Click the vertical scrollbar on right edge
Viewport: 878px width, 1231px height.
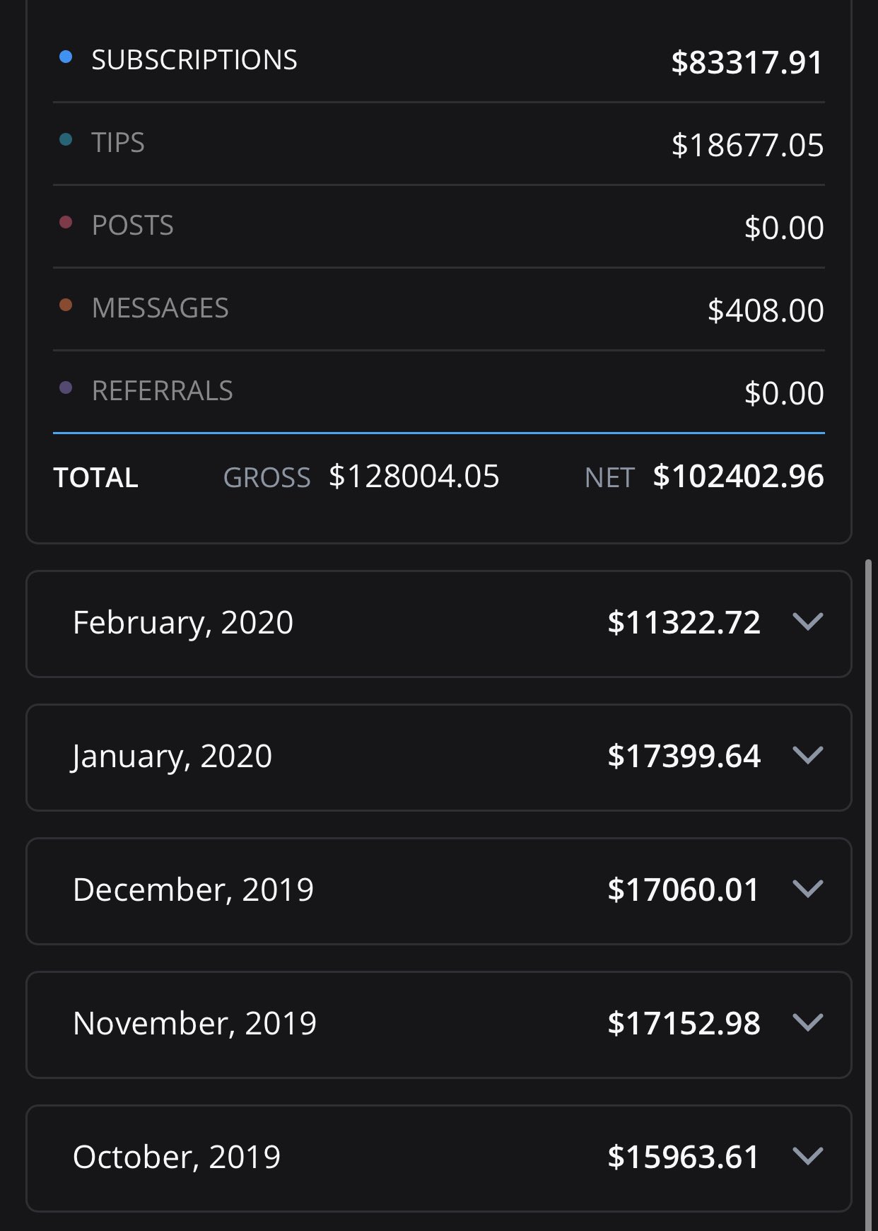coord(869,895)
